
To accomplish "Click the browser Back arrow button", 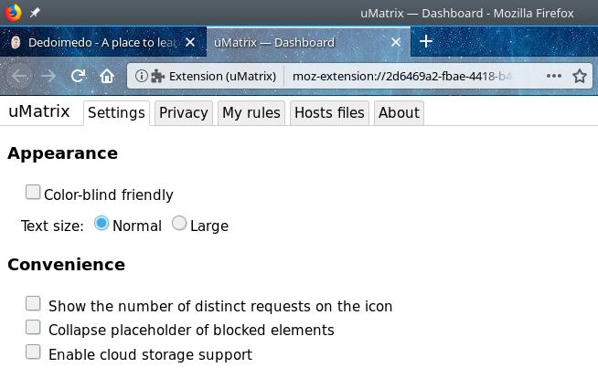I will pyautogui.click(x=21, y=76).
